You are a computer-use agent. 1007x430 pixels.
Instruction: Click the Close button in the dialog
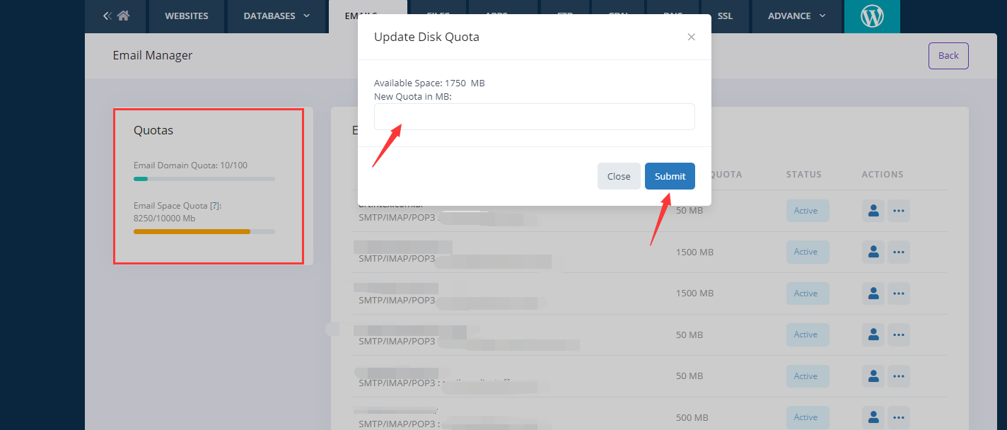pos(618,176)
